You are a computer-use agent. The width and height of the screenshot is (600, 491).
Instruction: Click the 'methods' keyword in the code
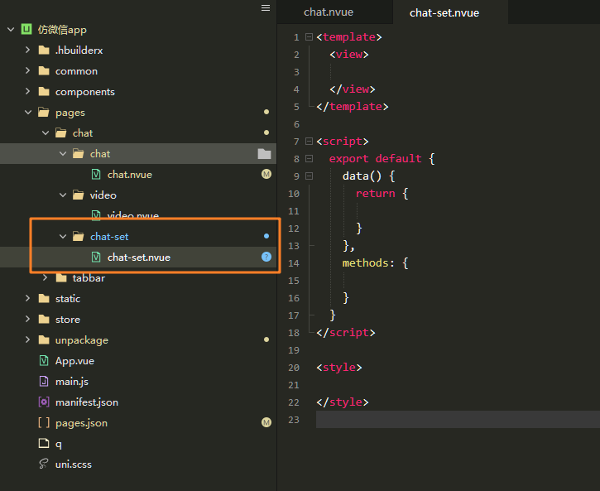(365, 263)
